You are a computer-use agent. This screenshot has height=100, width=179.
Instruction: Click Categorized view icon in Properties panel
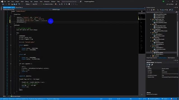pyautogui.click(x=147, y=65)
